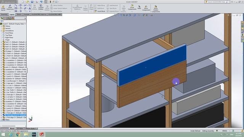Expand the Part1<1> component node
This screenshot has width=244, height=137.
[2, 42]
